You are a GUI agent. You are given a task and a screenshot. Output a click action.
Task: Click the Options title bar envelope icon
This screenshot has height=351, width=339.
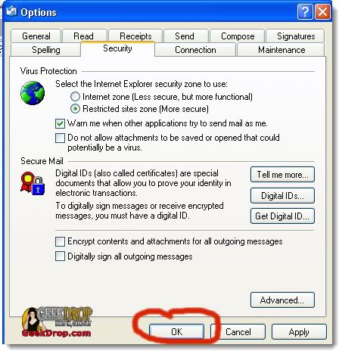click(x=11, y=11)
